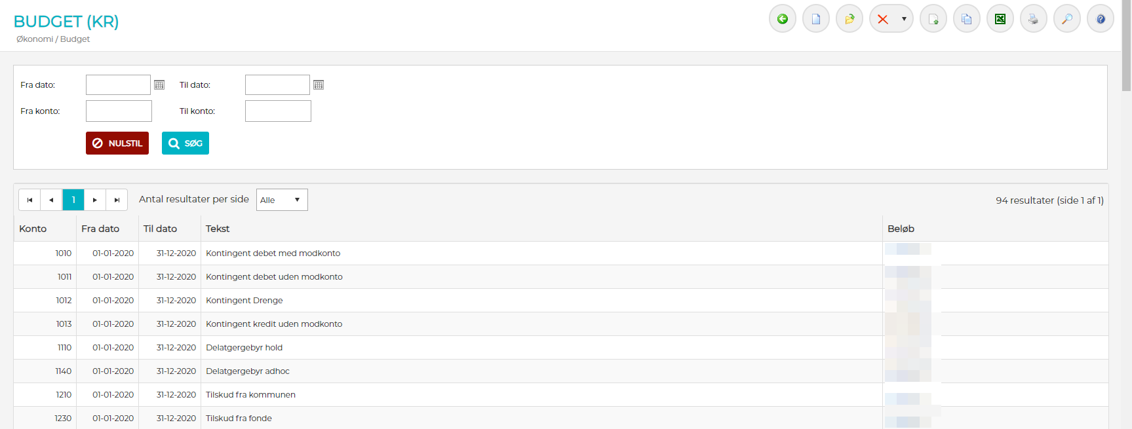Click the printer icon
The width and height of the screenshot is (1132, 429).
point(1033,19)
